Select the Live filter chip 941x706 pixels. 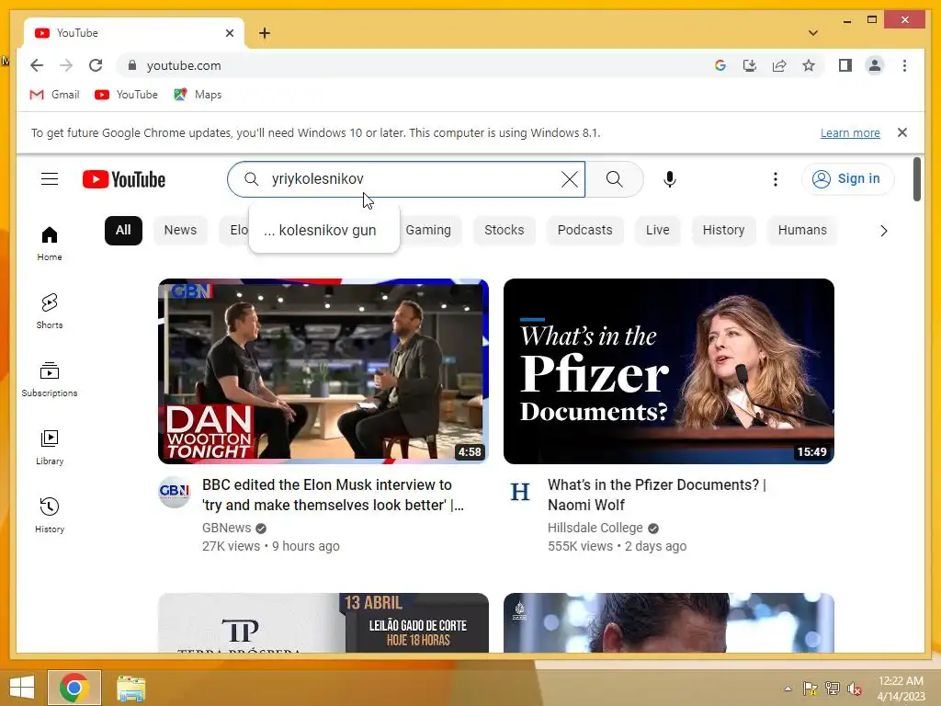[657, 231]
